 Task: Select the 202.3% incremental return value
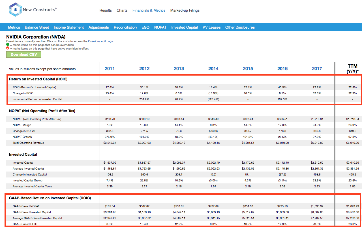click(x=282, y=99)
